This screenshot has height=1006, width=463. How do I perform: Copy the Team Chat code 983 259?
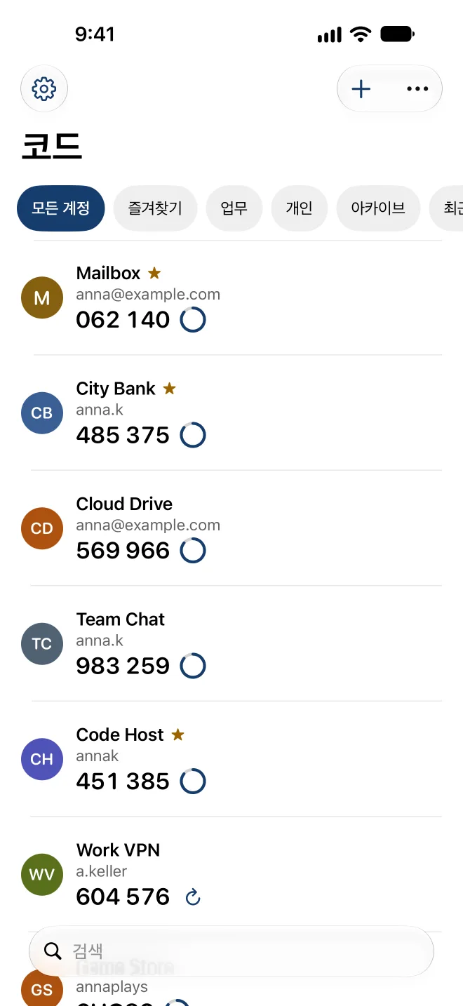123,666
